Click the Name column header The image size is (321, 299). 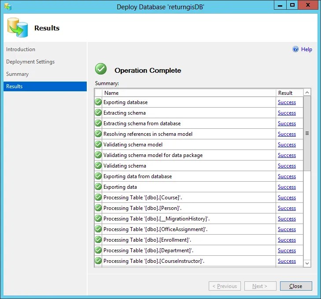(189, 93)
